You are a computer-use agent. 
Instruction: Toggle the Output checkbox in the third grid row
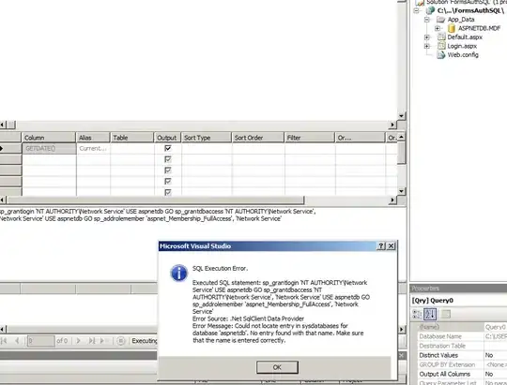[168, 170]
